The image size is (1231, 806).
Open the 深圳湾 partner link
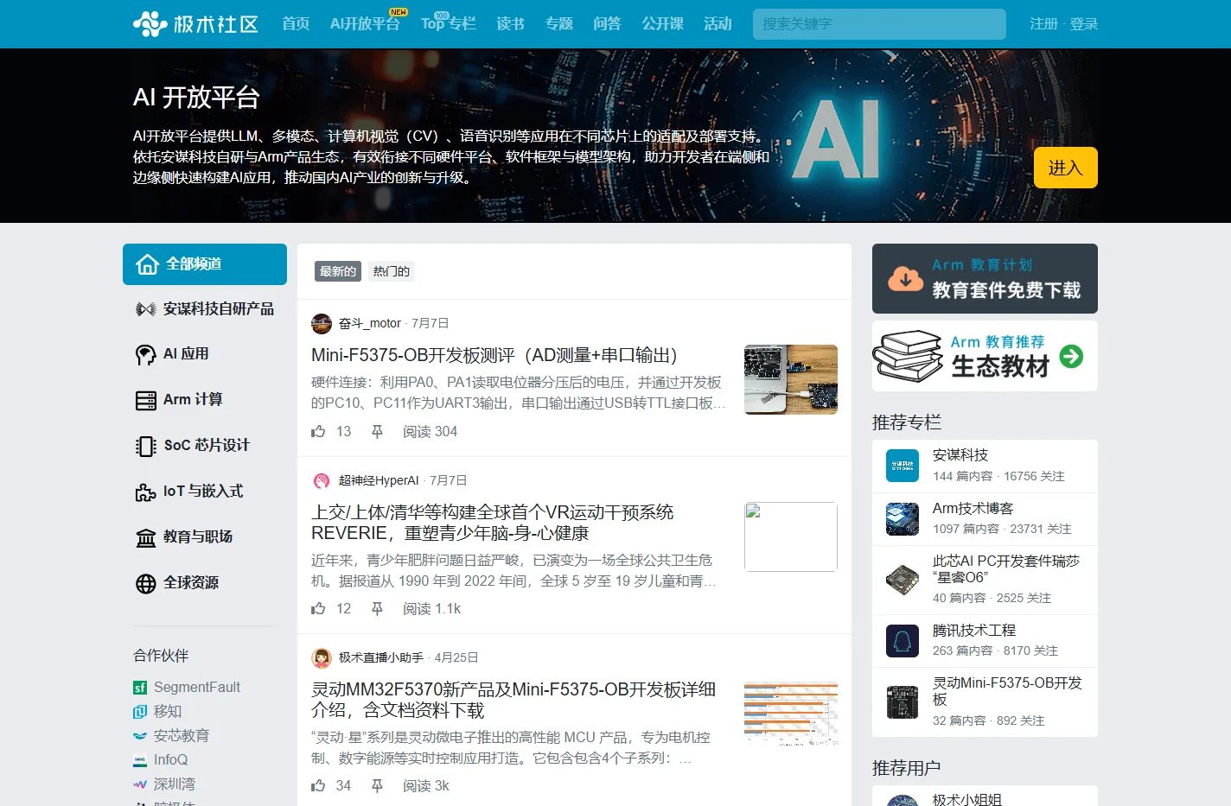click(175, 784)
